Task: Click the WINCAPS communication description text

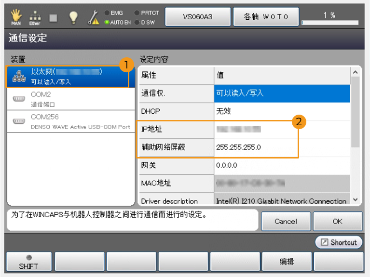Action: (x=109, y=214)
